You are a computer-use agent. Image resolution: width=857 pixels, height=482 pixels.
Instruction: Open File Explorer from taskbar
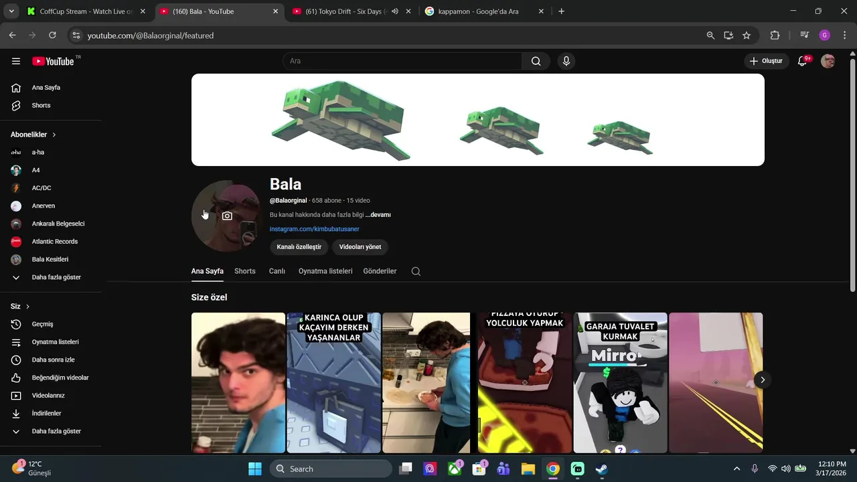528,469
